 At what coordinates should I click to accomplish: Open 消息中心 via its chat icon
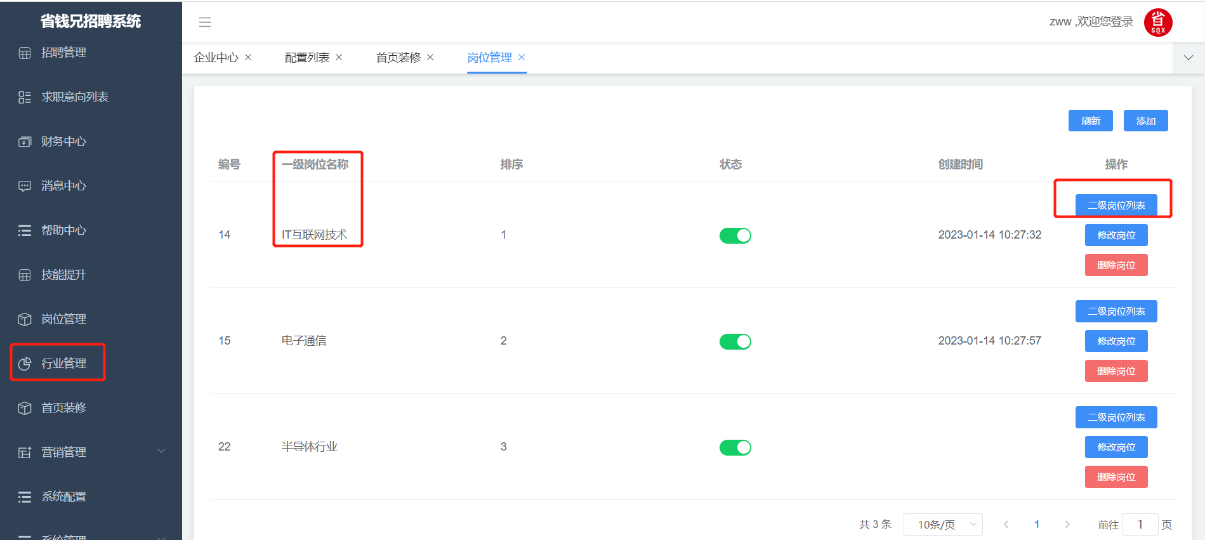25,186
